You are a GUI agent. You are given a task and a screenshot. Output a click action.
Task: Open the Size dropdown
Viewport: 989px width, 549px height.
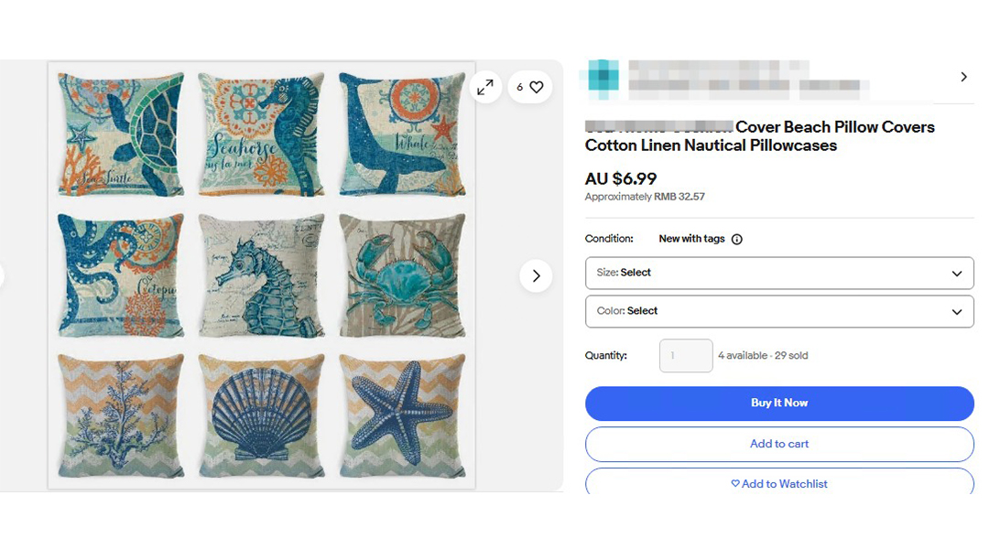(778, 273)
